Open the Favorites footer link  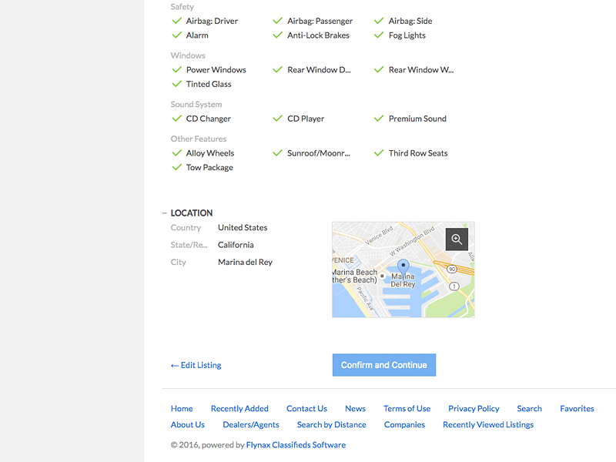[577, 409]
